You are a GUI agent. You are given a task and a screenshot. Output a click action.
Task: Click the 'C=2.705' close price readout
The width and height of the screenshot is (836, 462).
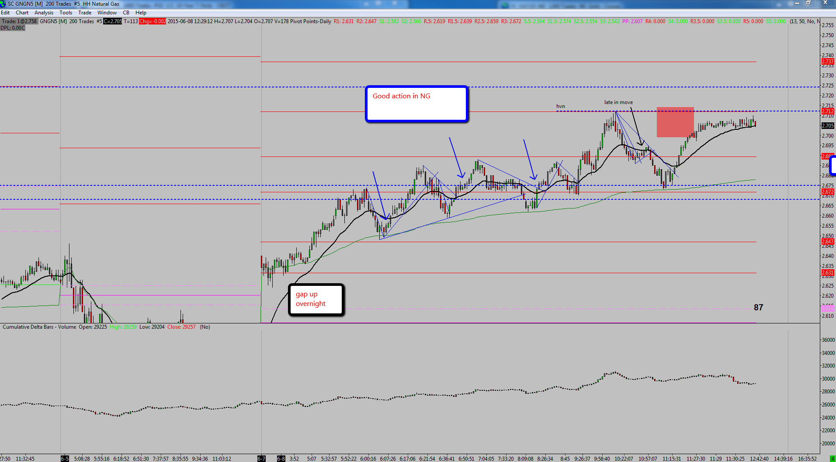click(x=113, y=21)
